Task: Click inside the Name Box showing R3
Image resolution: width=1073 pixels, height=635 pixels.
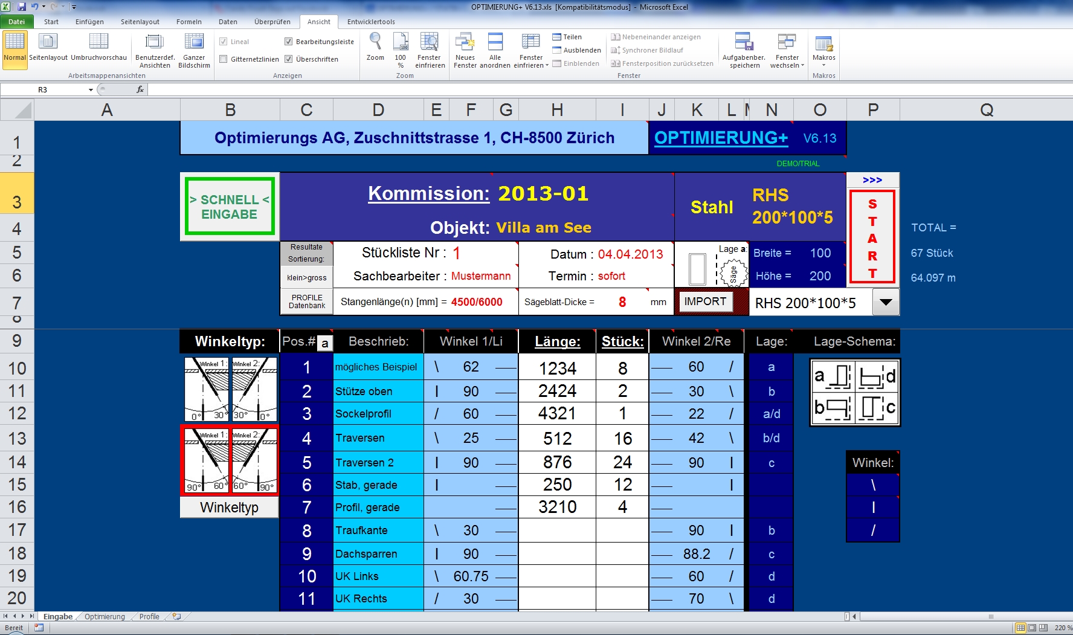Action: [43, 89]
